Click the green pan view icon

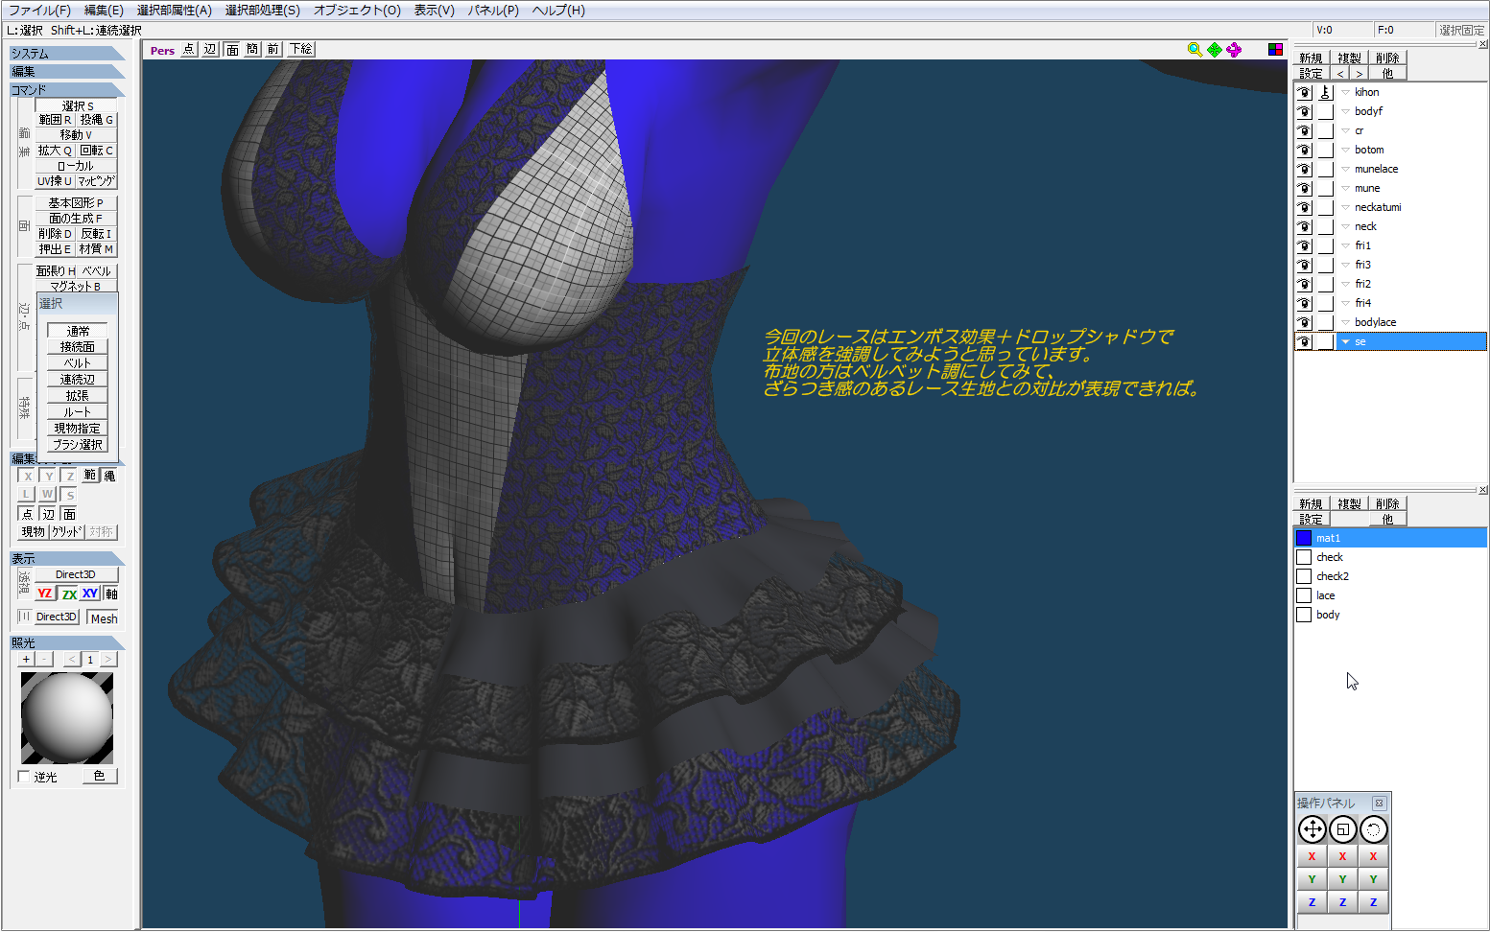[1215, 50]
